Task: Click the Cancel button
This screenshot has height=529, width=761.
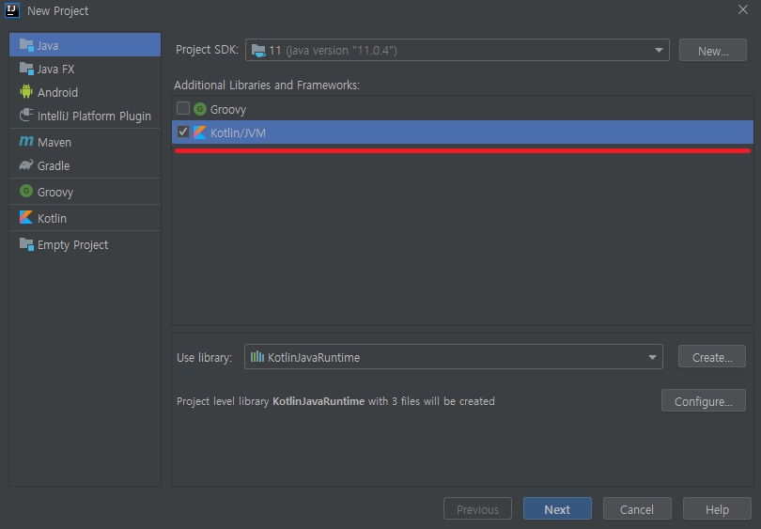Action: click(x=637, y=508)
